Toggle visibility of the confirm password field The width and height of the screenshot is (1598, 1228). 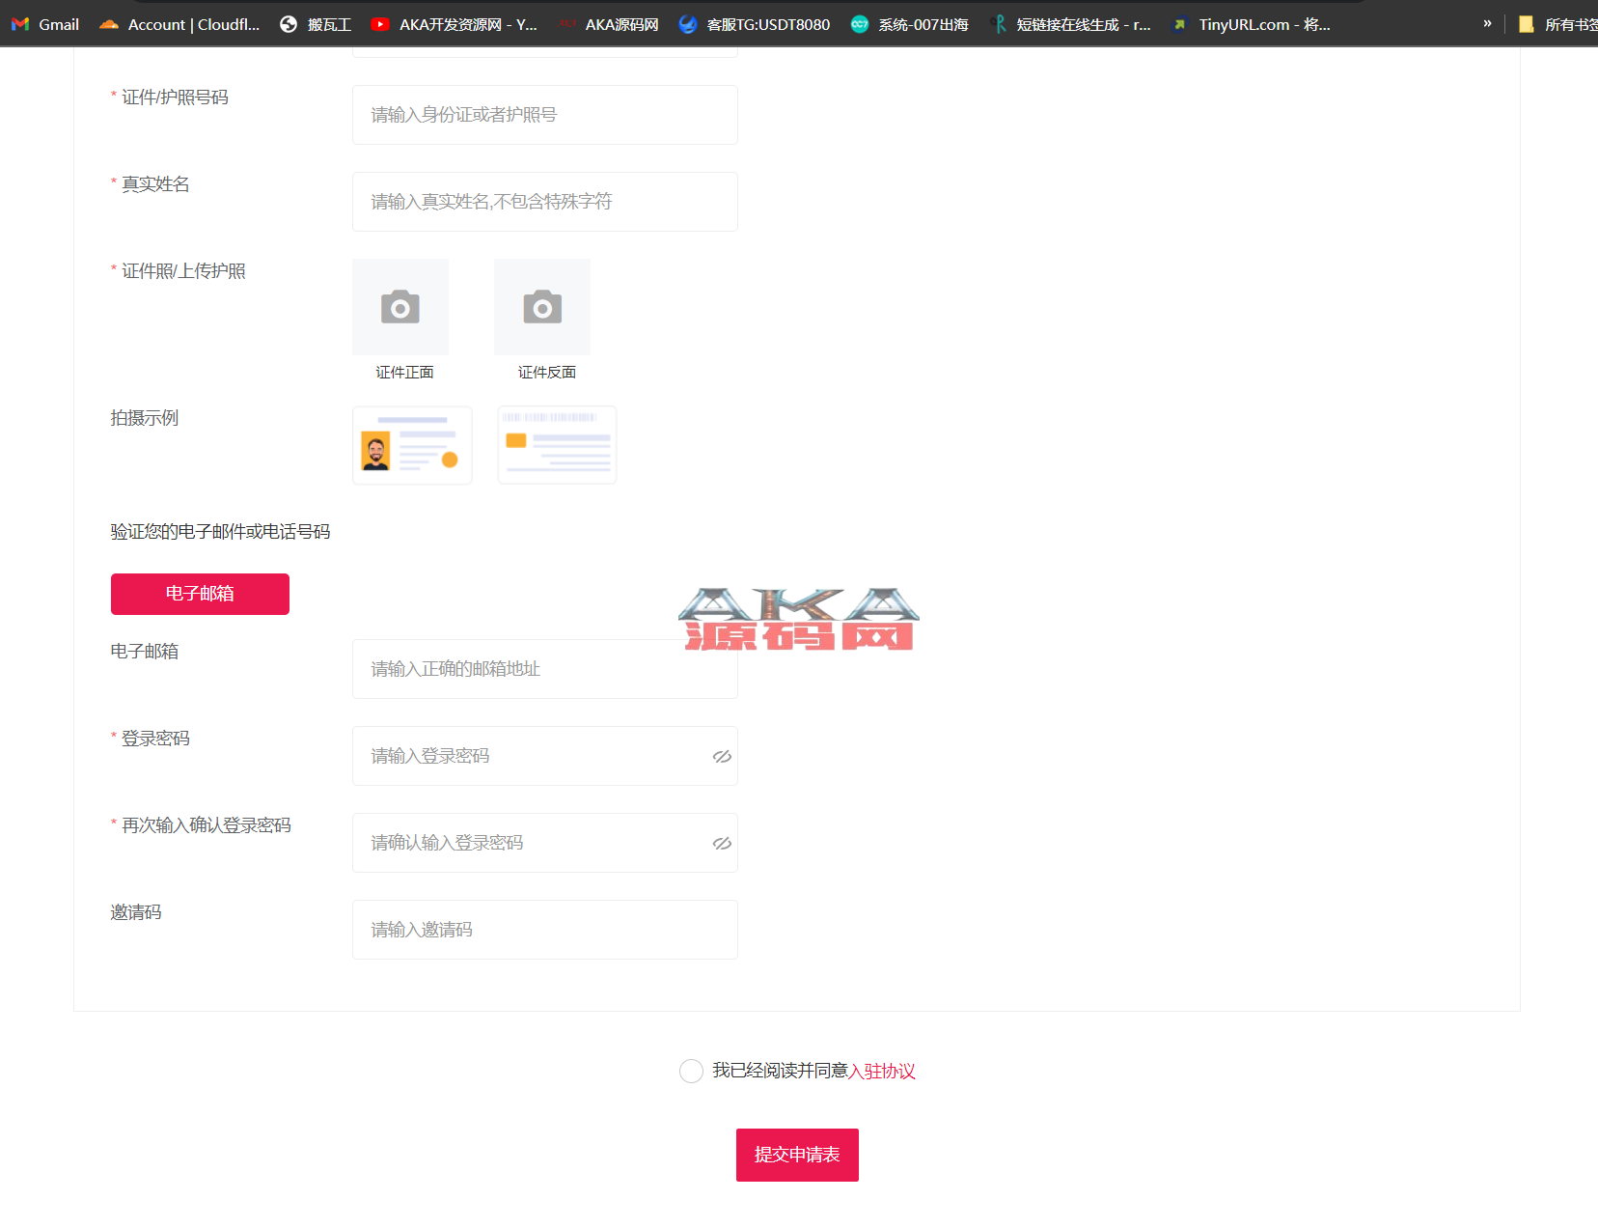tap(722, 843)
